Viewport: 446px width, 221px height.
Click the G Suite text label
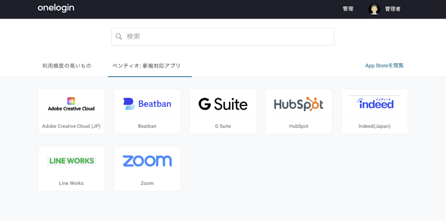[223, 126]
